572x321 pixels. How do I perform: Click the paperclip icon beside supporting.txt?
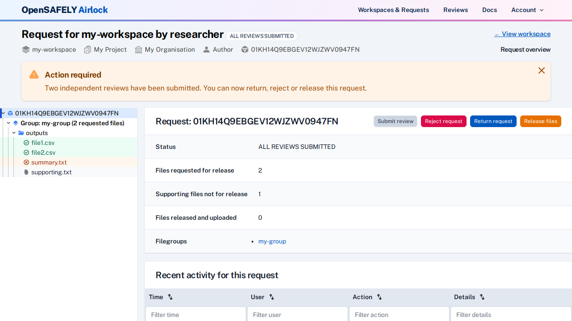(26, 172)
